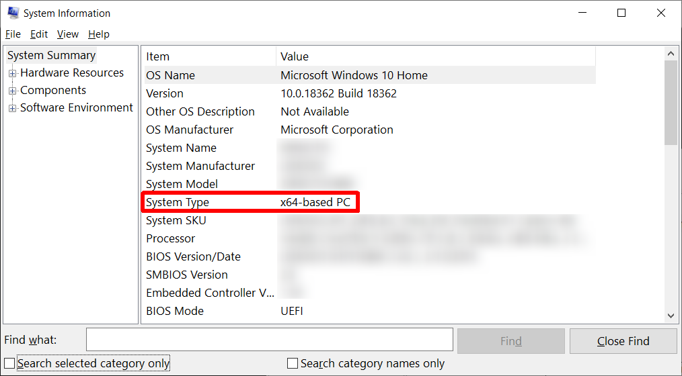Select the BIOS Mode row label
Screen dimensions: 682x376
pos(175,312)
